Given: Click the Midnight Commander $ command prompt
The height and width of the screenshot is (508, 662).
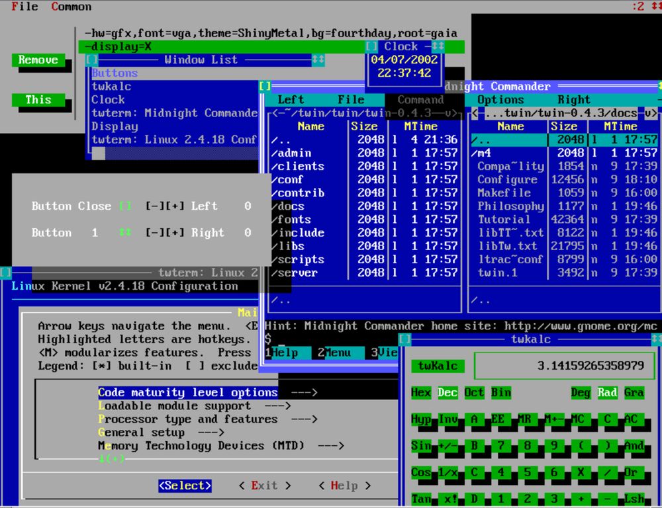Looking at the screenshot, I should click(267, 339).
